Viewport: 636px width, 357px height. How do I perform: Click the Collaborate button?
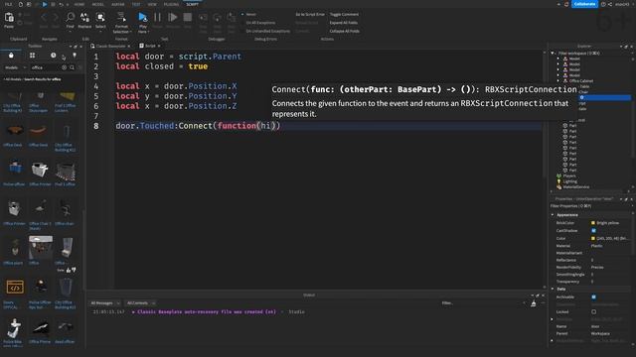[584, 4]
